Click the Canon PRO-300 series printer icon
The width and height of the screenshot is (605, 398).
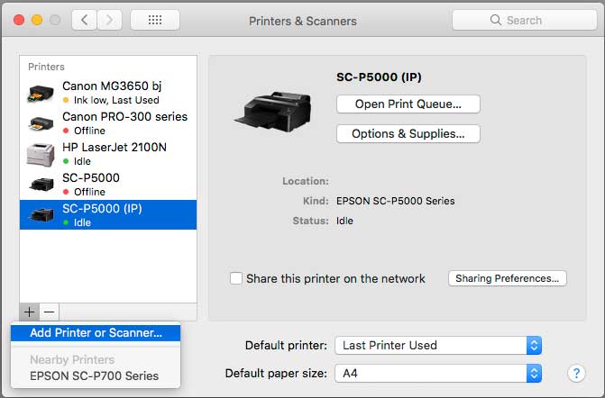pyautogui.click(x=41, y=123)
